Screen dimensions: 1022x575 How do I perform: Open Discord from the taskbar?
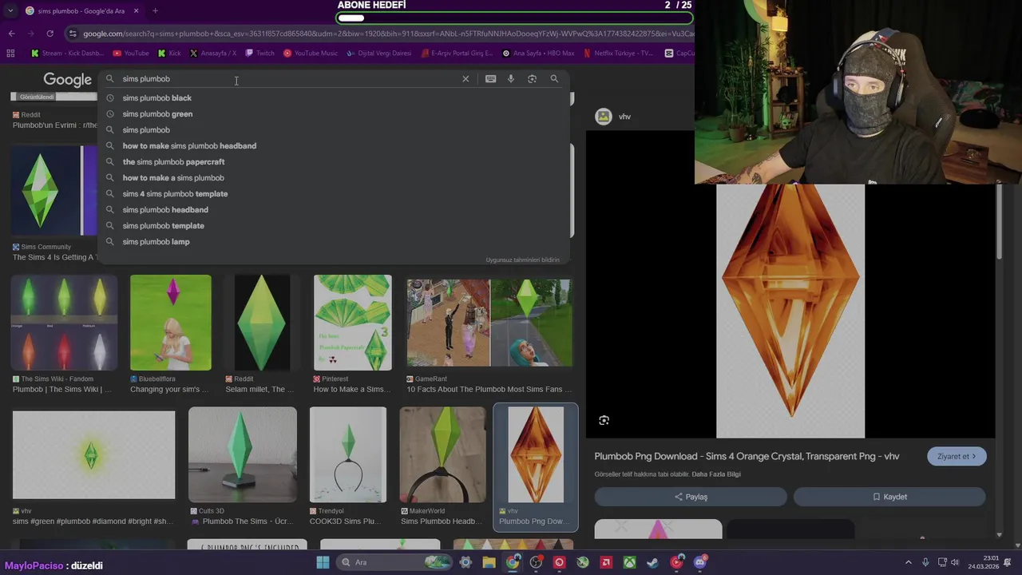[x=700, y=562]
